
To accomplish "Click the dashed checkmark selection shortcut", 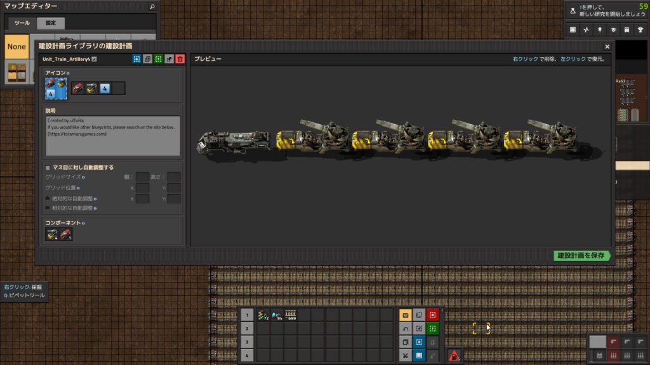I will click(x=419, y=329).
